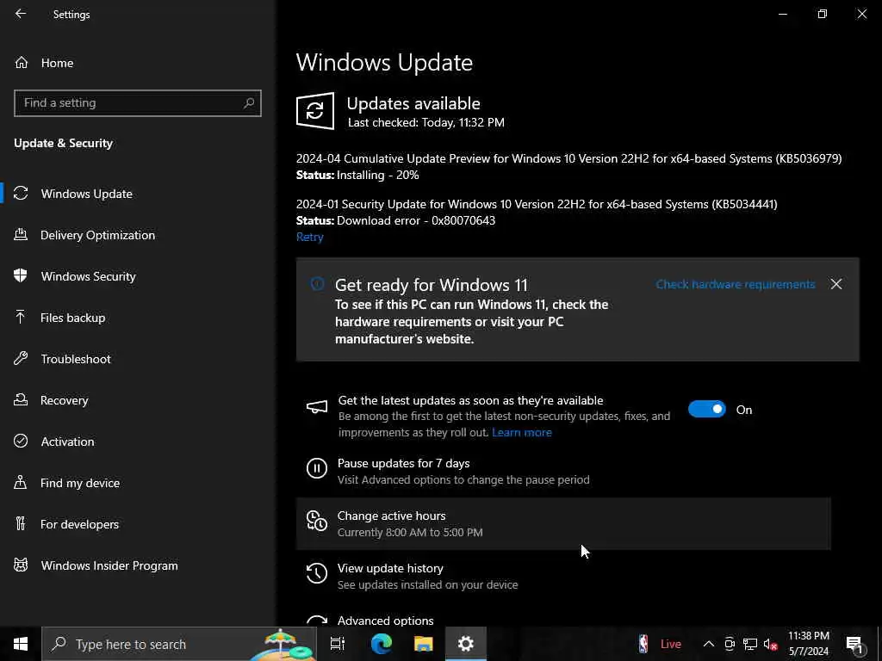Screen dimensions: 882x661
Task: Click the taskbar Type here to search box
Action: (x=179, y=644)
